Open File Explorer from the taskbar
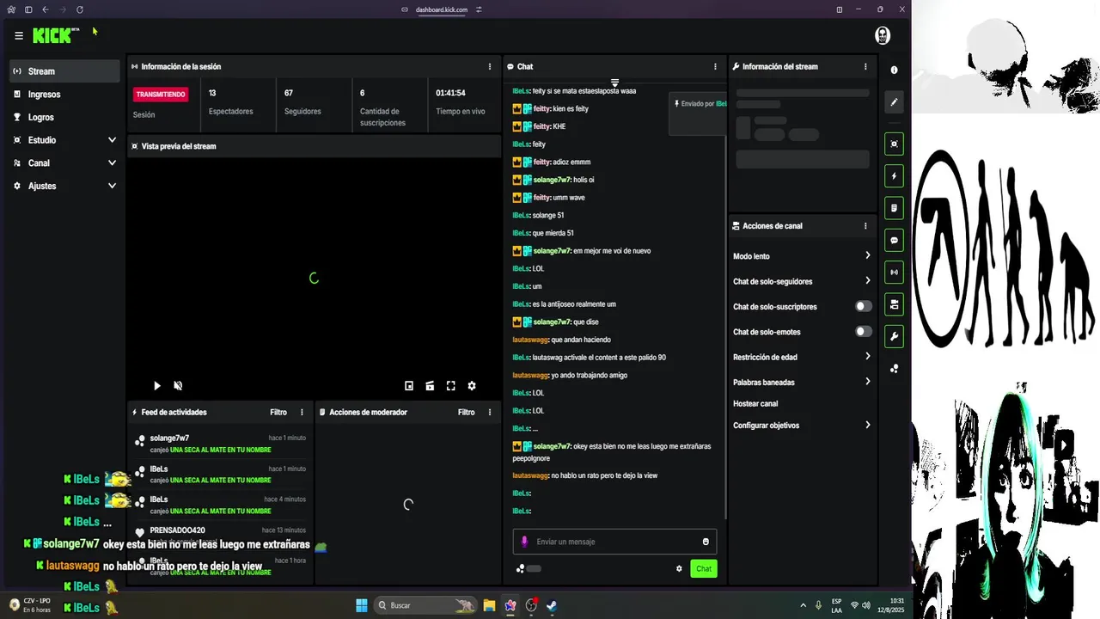This screenshot has height=619, width=1100. click(489, 605)
